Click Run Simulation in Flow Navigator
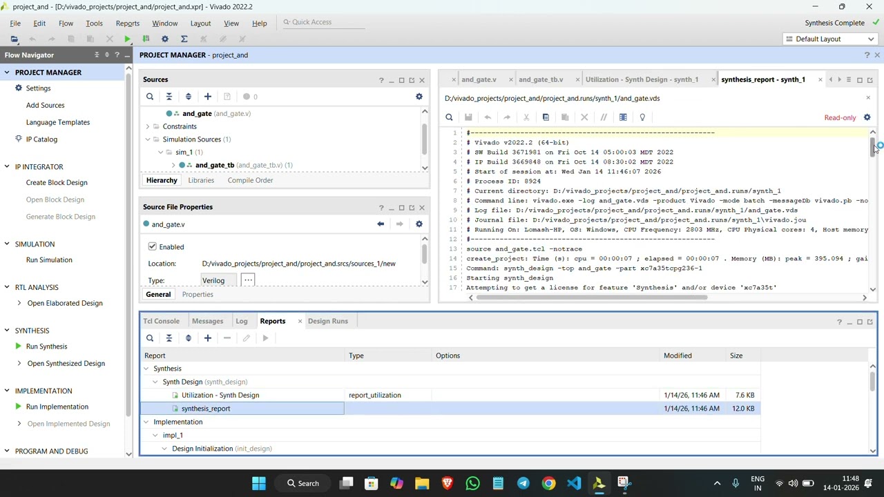Screen dimensions: 884x497 pos(49,260)
